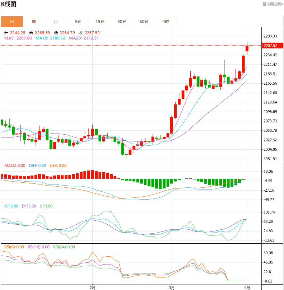Click the 4月 marker on time axis

(247, 287)
